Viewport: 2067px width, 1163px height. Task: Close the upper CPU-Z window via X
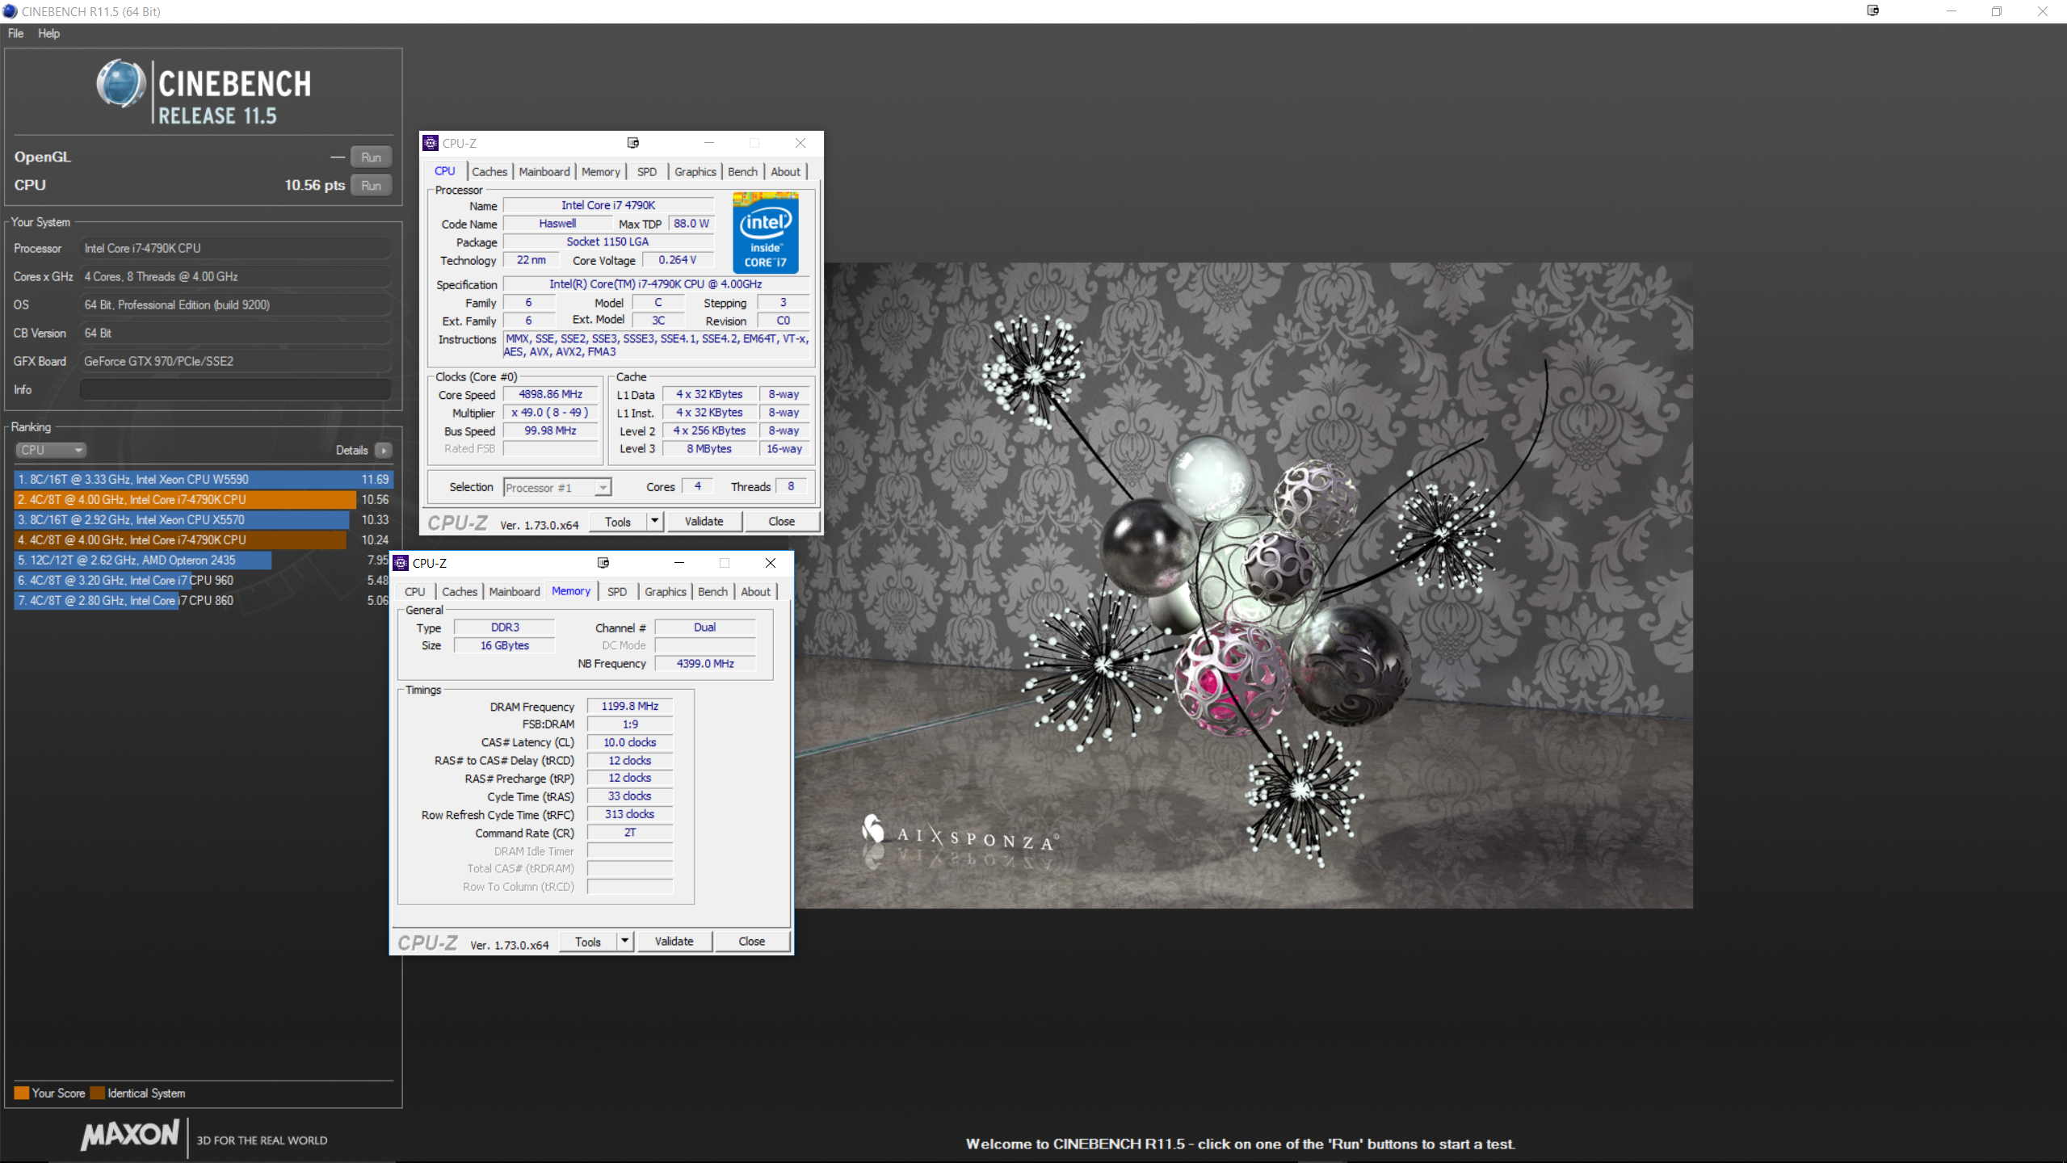pos(800,143)
